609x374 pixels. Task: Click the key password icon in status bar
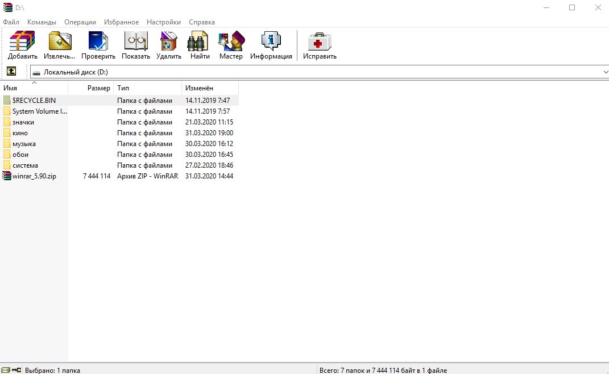[16, 370]
